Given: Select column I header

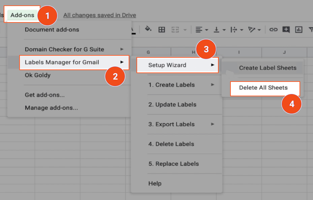Looking at the screenshot, I should [239, 52].
